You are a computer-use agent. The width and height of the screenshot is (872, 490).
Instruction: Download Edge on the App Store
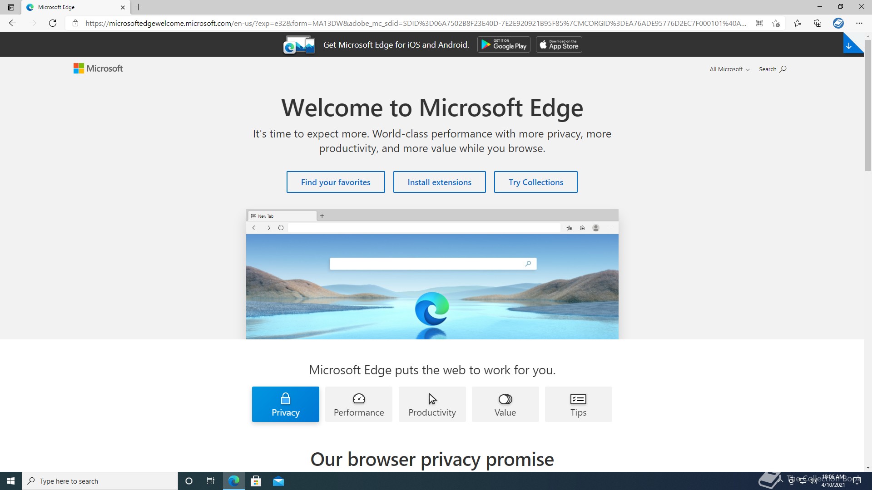click(559, 44)
